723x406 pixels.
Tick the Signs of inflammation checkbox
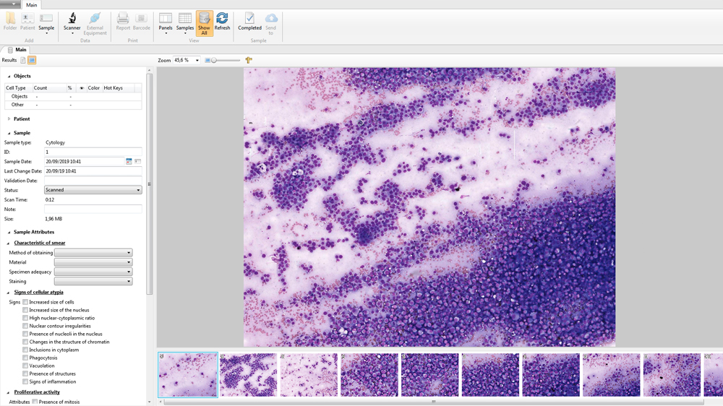pyautogui.click(x=25, y=381)
